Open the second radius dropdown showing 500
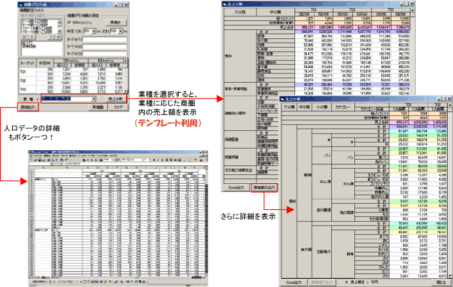 coord(117,31)
